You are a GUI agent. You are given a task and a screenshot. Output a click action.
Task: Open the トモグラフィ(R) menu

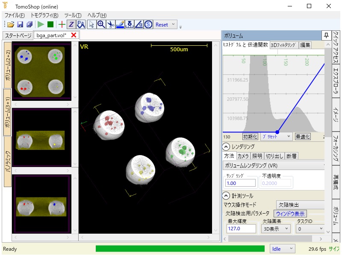[x=44, y=15]
